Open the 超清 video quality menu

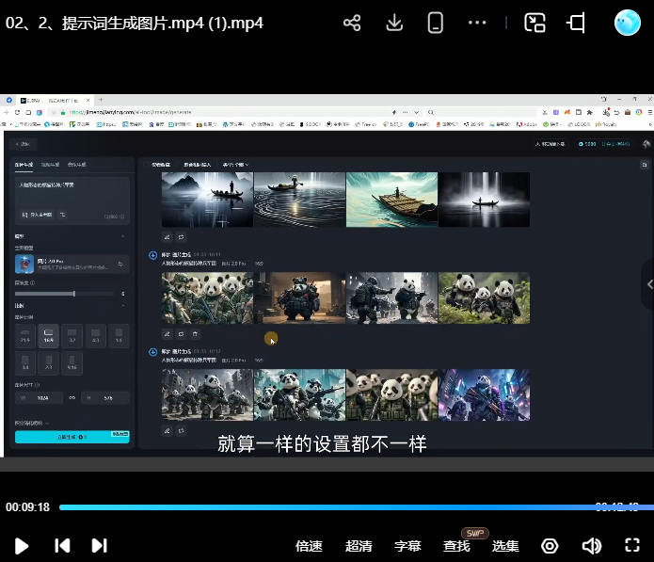(359, 546)
